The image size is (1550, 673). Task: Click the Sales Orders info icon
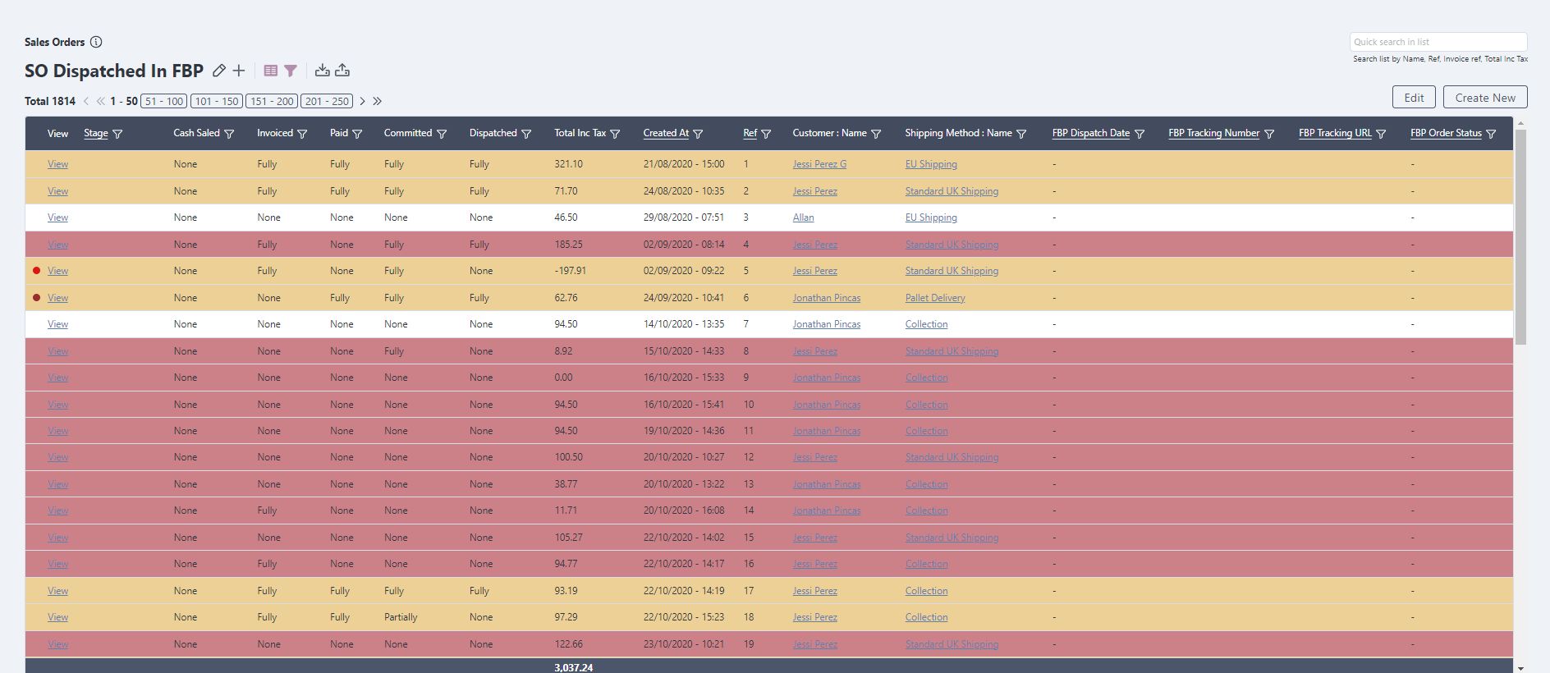96,42
